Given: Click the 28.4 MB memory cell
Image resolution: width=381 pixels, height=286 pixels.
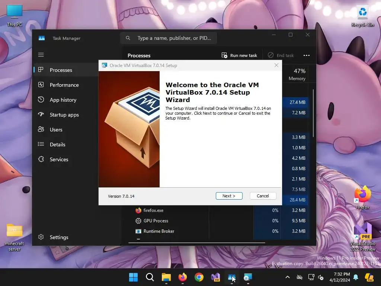Looking at the screenshot, I should (x=295, y=200).
